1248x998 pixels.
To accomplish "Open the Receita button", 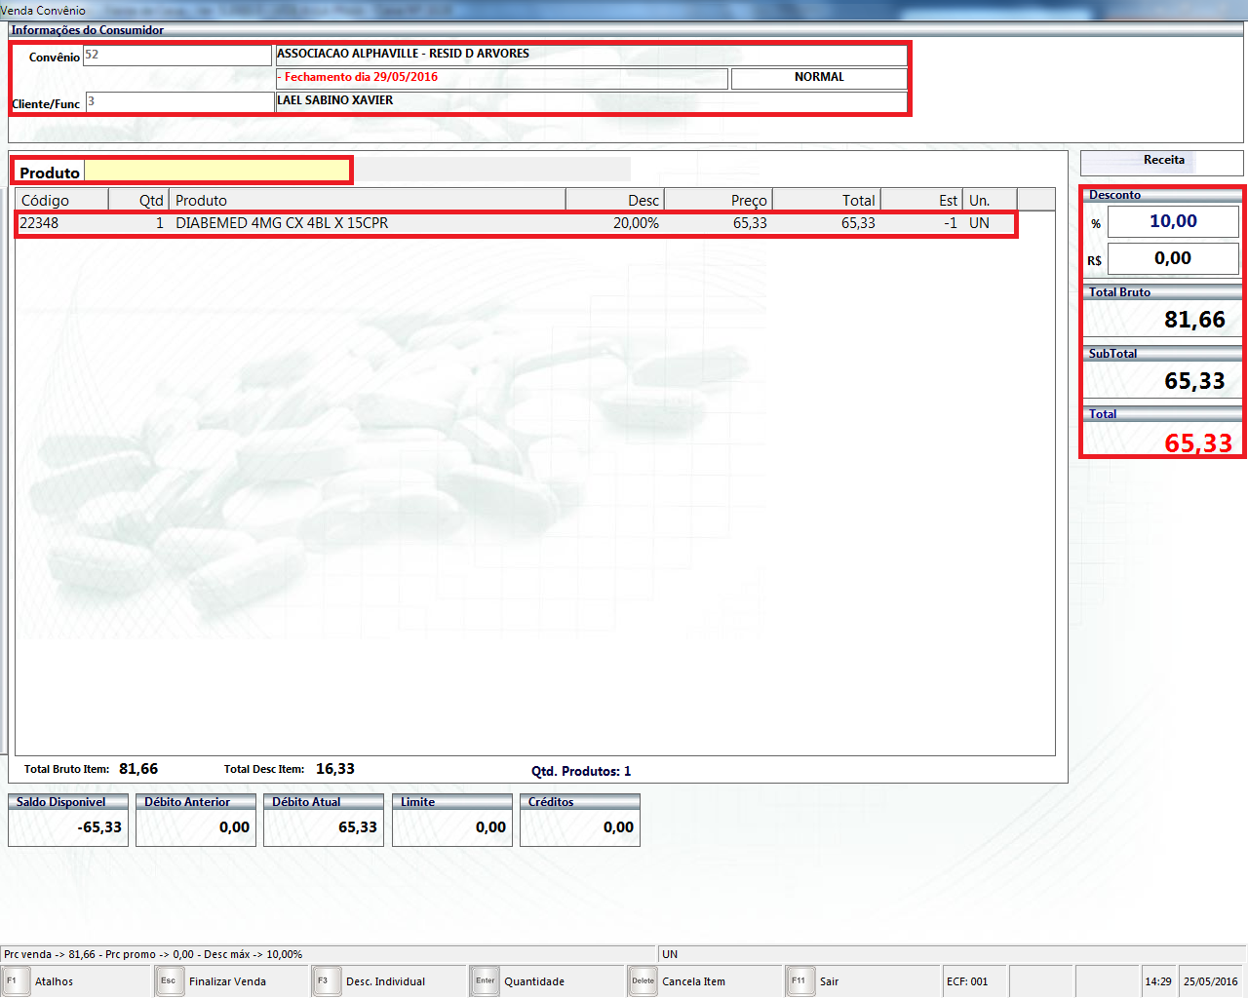I will coord(1162,161).
